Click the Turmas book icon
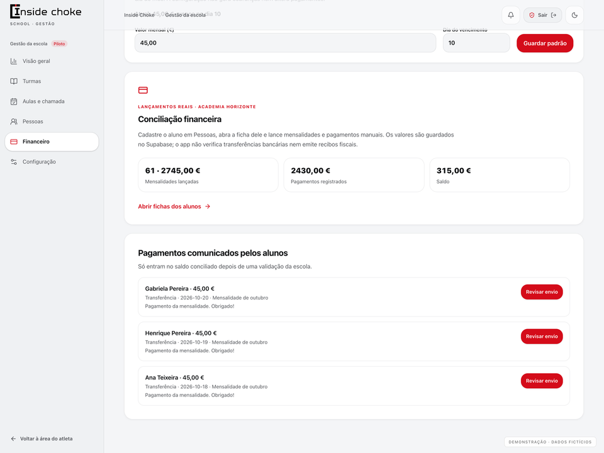Image resolution: width=604 pixels, height=453 pixels. (x=14, y=81)
